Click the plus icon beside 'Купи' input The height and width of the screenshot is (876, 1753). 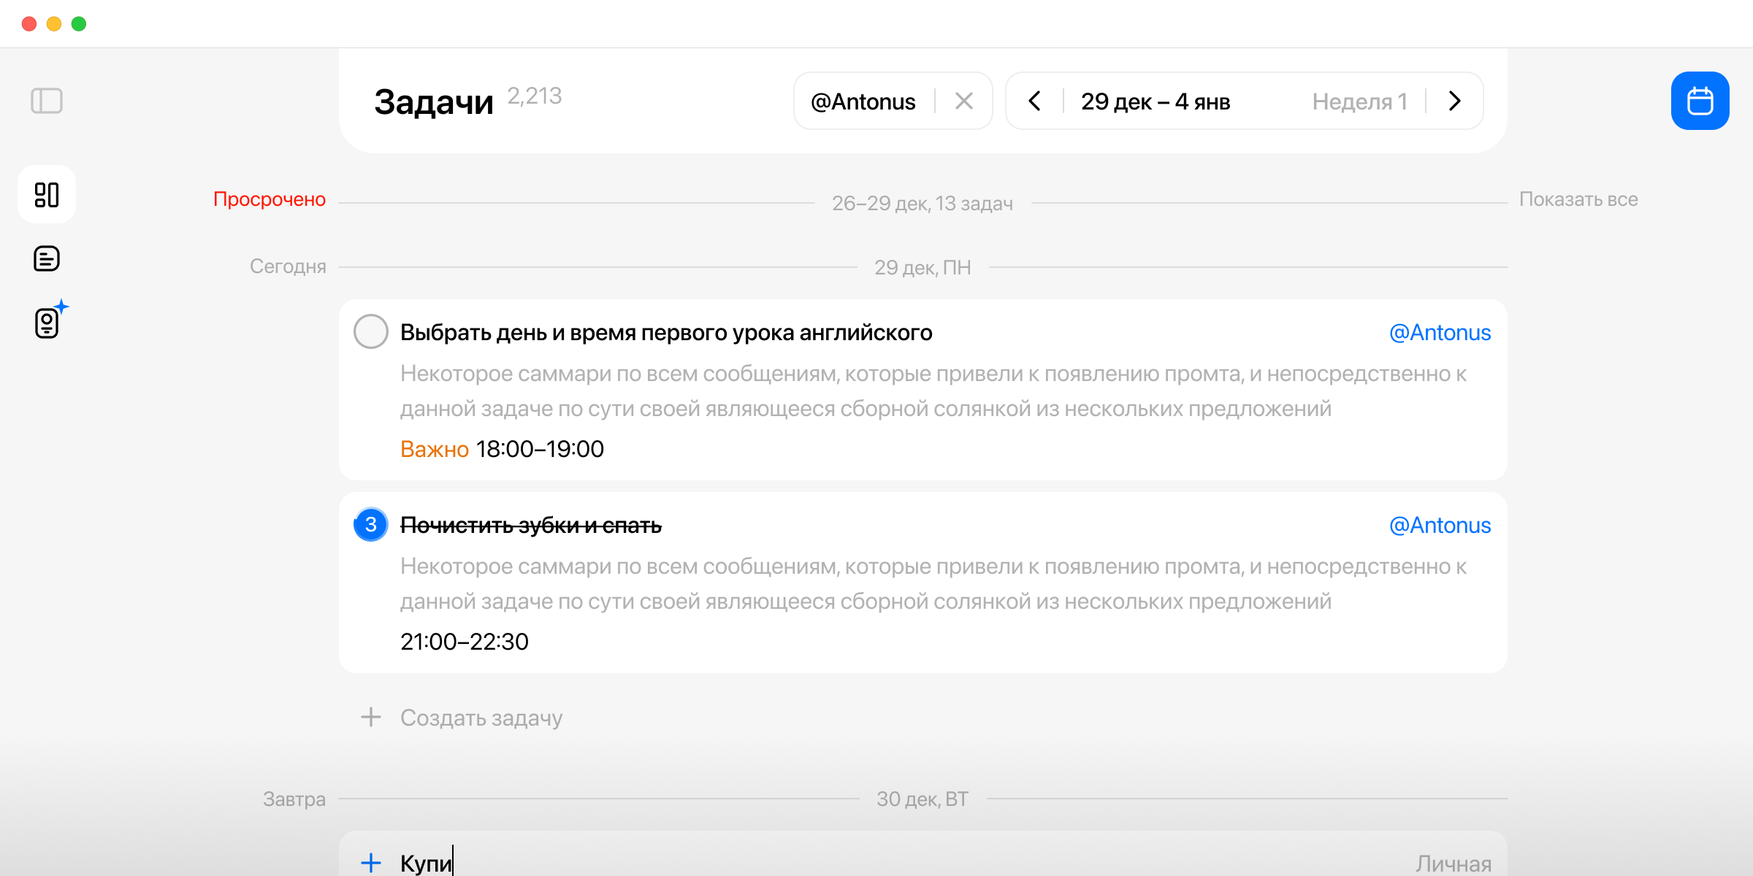371,862
